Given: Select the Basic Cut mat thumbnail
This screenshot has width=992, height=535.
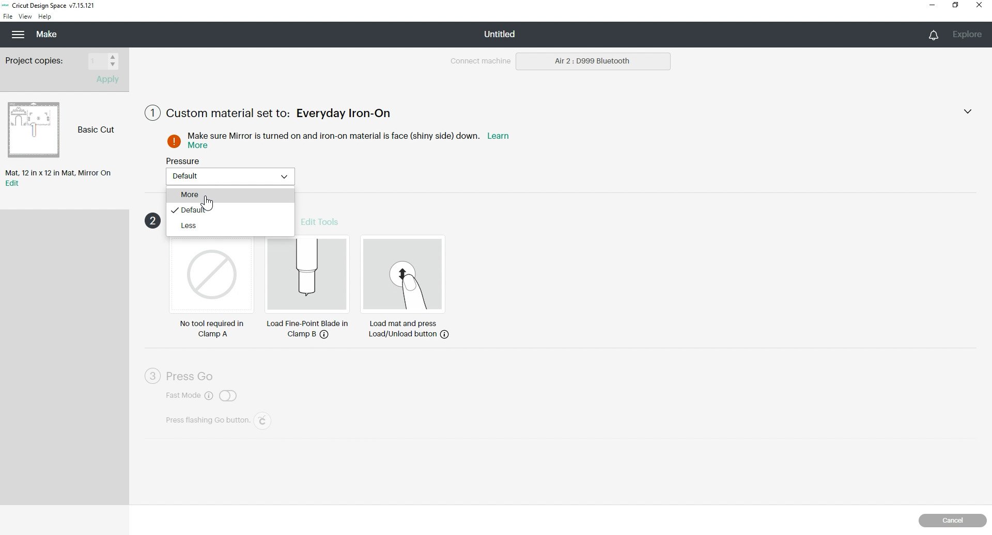Looking at the screenshot, I should [x=34, y=129].
